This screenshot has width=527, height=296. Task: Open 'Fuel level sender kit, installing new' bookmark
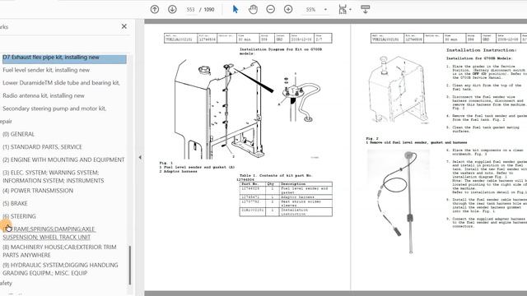tap(46, 70)
